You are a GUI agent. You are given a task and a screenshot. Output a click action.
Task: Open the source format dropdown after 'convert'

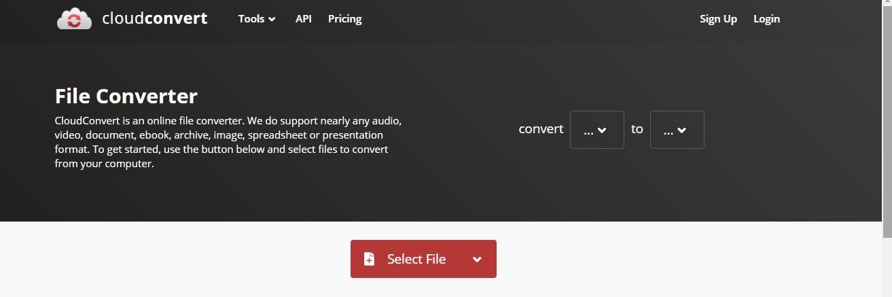pos(596,130)
